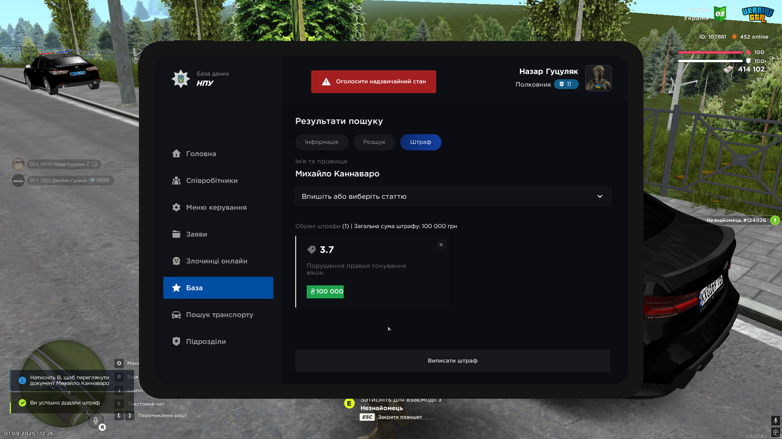This screenshot has height=439, width=782.
Task: Expand the article selection dropdown arrow
Action: click(x=600, y=196)
